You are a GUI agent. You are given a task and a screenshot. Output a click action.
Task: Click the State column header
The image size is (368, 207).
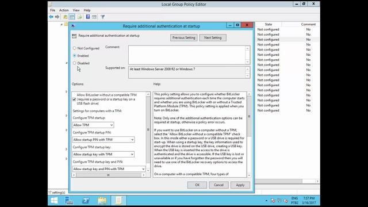tap(269, 24)
